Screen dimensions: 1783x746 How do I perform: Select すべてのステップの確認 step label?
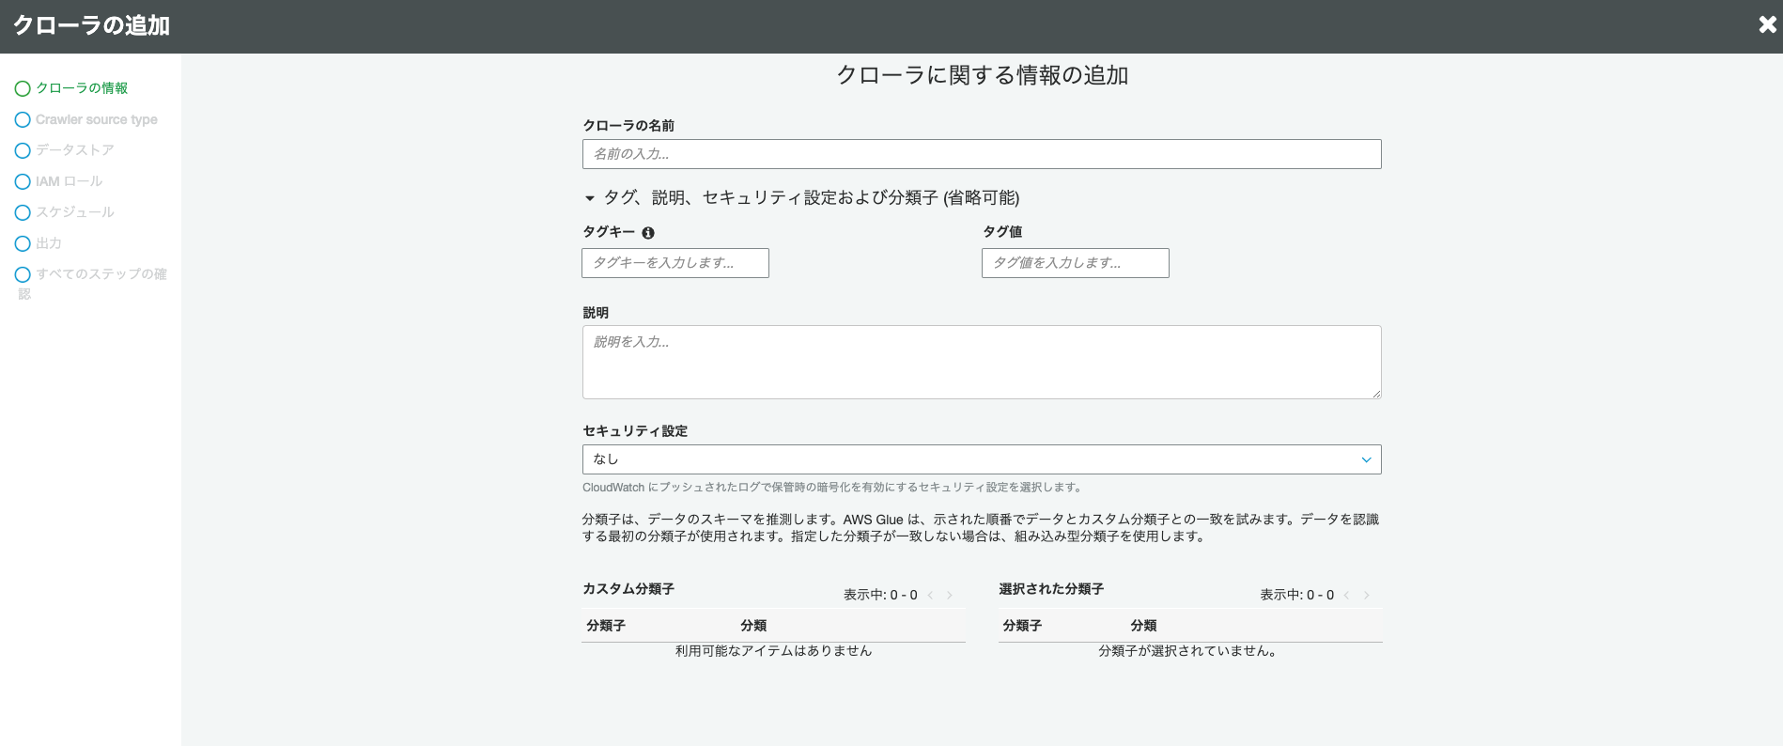101,274
